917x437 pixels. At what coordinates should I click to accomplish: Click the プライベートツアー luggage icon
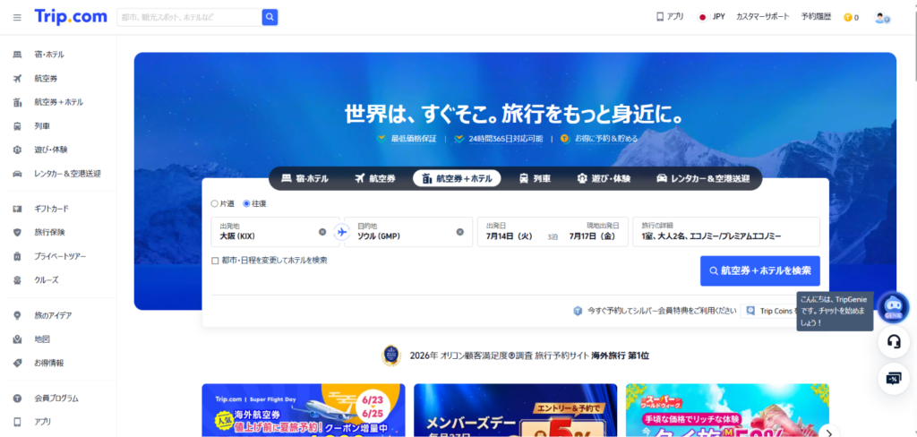coord(18,256)
